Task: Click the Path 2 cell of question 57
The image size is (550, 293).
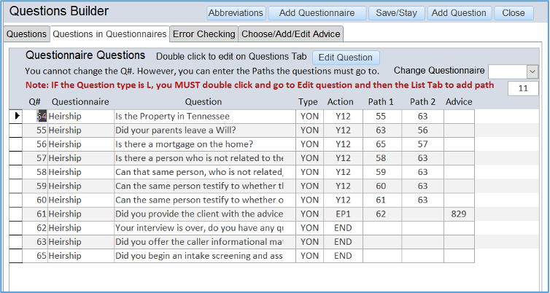Action: [x=422, y=158]
